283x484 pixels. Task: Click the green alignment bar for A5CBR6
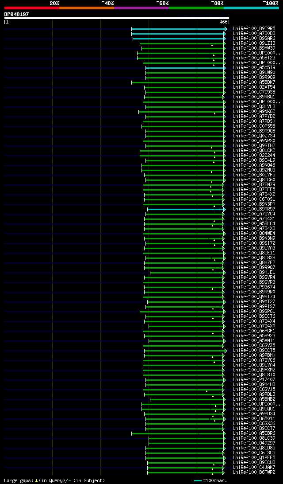pyautogui.click(x=178, y=433)
